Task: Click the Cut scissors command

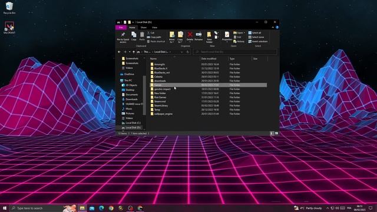Action: [151, 33]
